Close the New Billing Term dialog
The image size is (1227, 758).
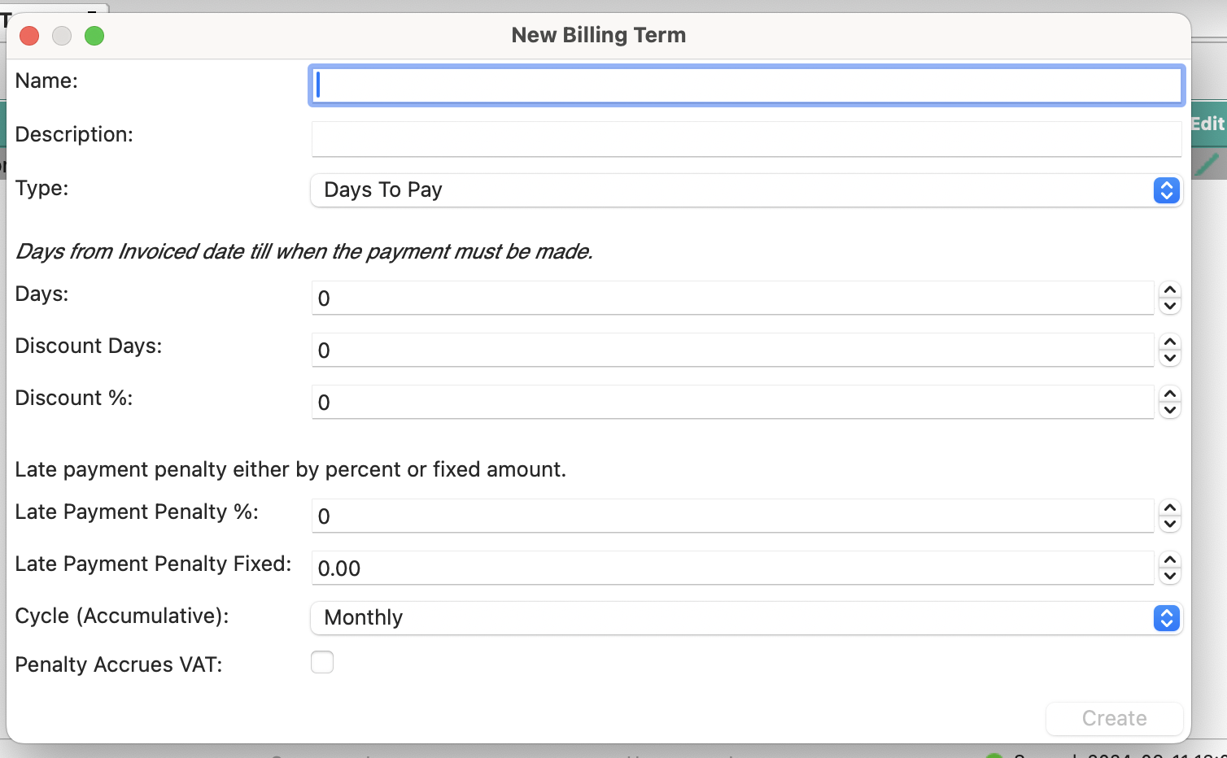29,36
